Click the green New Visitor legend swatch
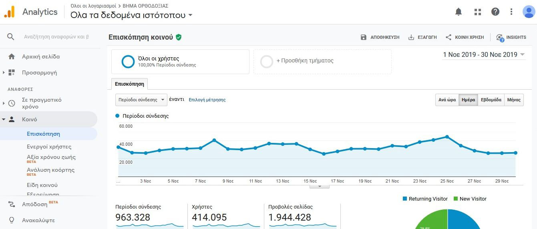This screenshot has width=537, height=229. pyautogui.click(x=456, y=199)
